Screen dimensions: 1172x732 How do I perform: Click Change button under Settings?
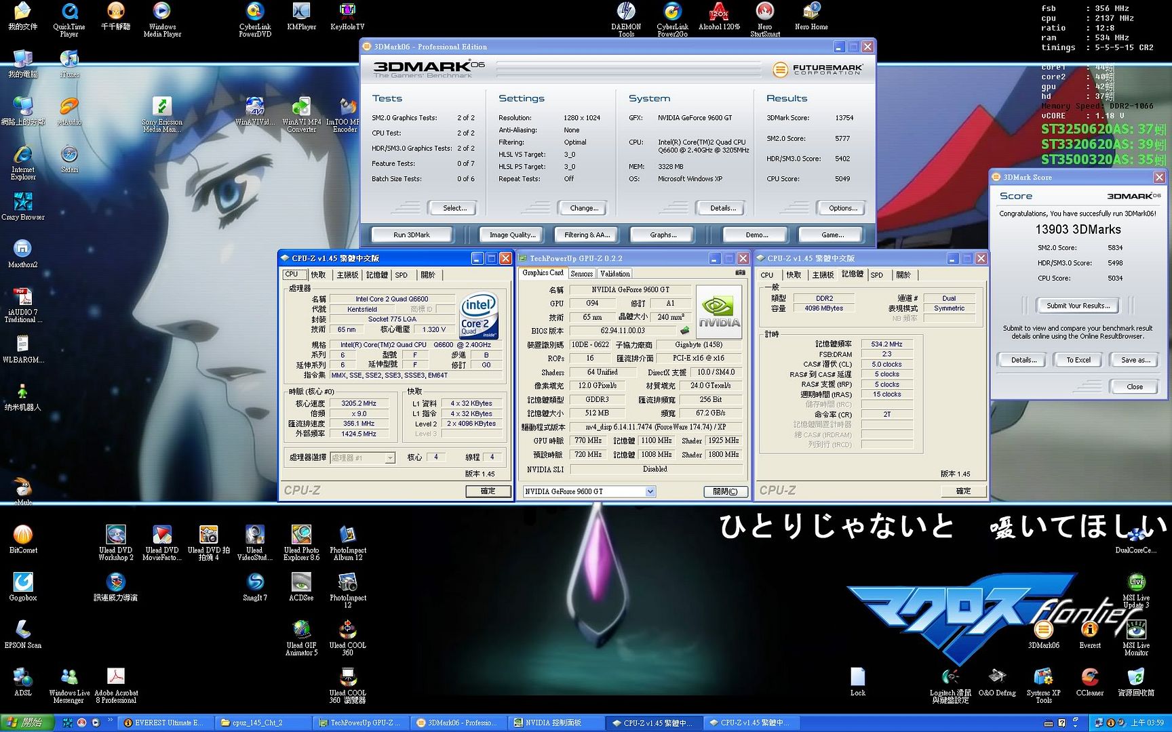point(583,208)
